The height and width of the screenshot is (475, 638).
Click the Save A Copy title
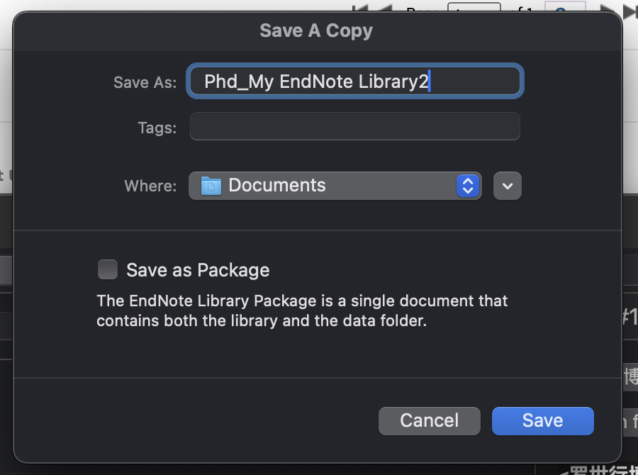316,31
